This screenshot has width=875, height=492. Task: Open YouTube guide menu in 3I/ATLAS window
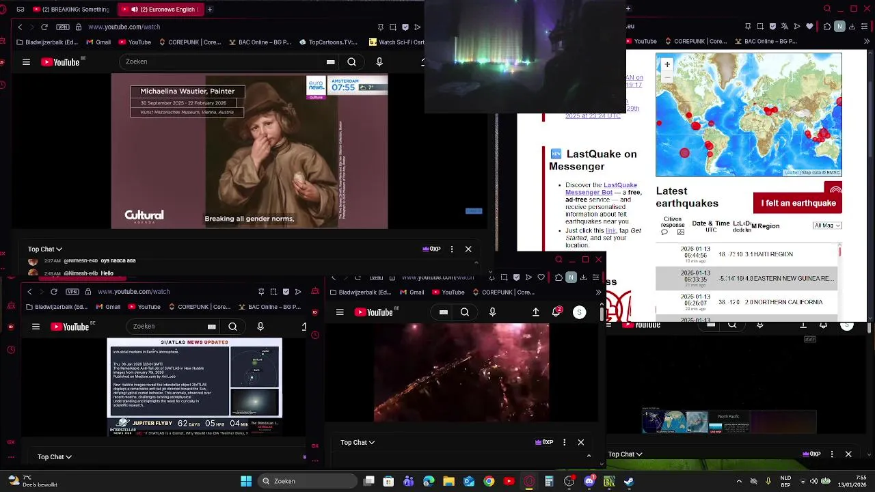(36, 327)
